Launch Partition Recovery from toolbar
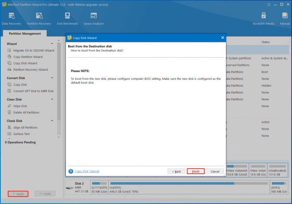292x204 pixels. point(39,19)
